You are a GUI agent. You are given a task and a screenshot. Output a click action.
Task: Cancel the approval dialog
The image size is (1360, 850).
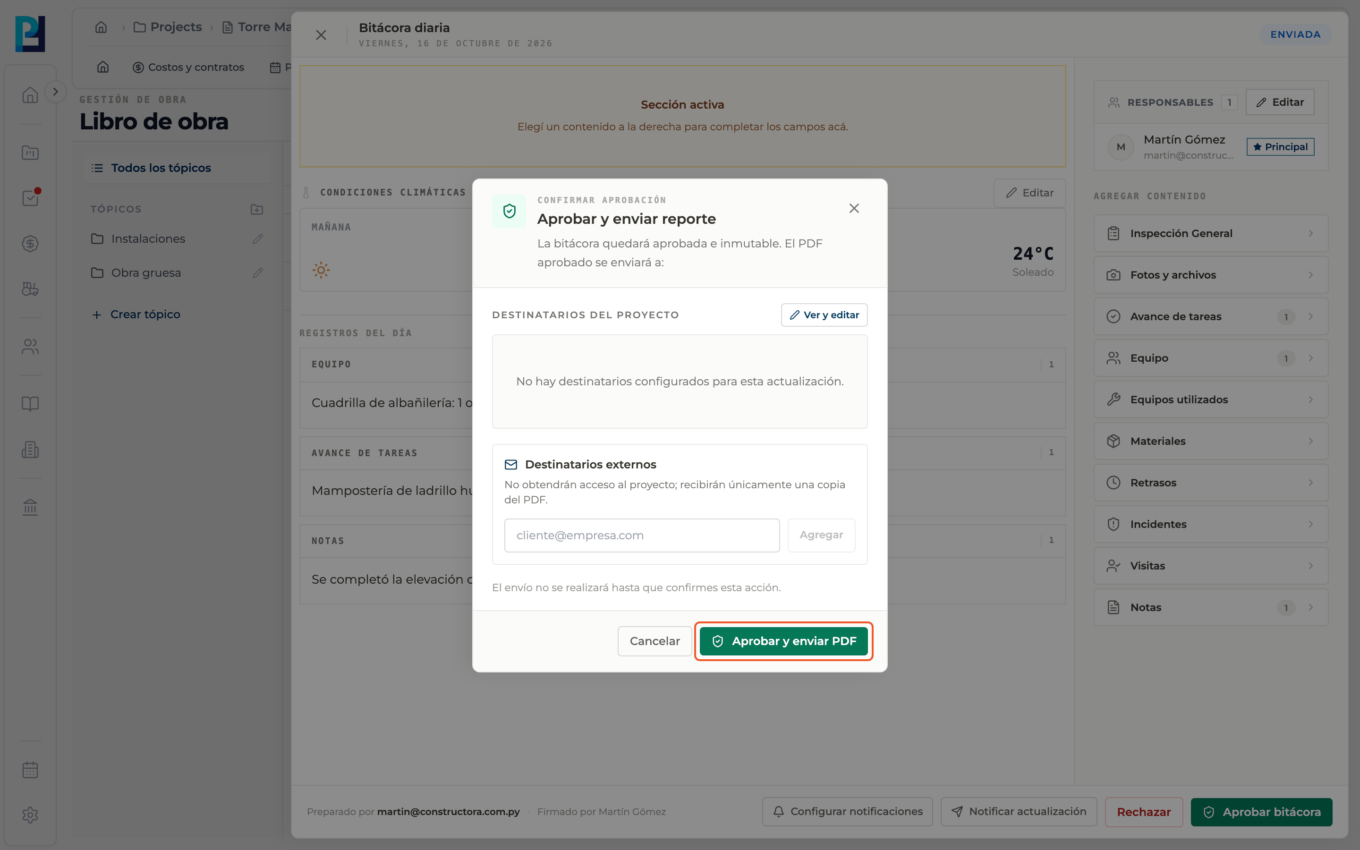point(654,641)
